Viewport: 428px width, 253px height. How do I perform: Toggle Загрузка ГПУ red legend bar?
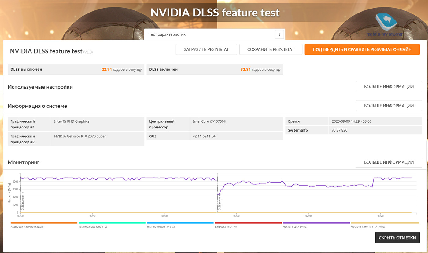[248, 223]
